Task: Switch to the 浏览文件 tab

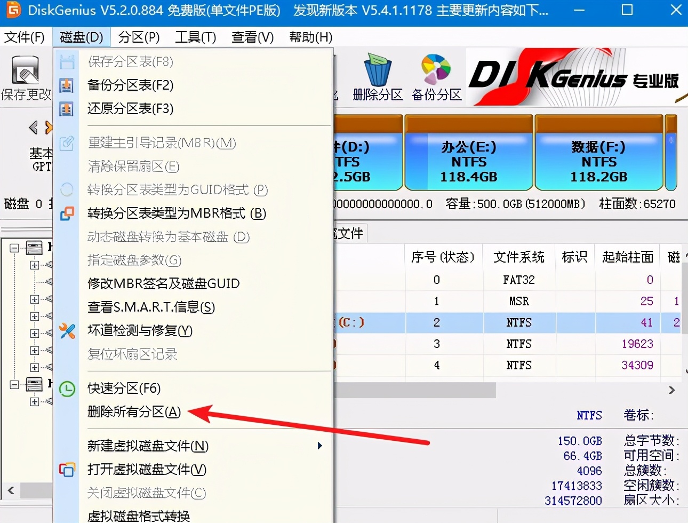Action: [348, 233]
